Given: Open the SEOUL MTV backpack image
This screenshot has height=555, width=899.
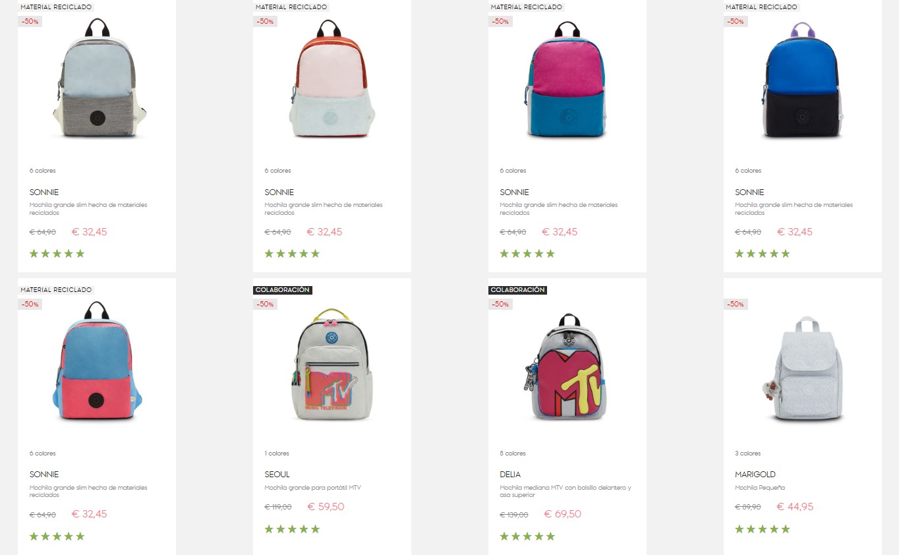Looking at the screenshot, I should (332, 365).
